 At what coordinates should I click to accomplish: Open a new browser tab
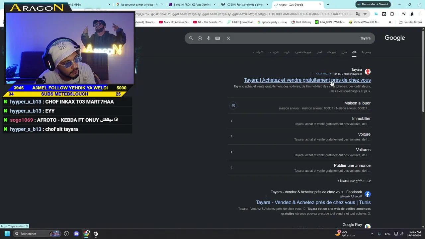pyautogui.click(x=328, y=5)
